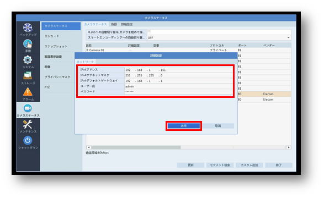Viewport: 324px width, 198px height.
Task: Click the Segment Search button
Action: tap(220, 165)
